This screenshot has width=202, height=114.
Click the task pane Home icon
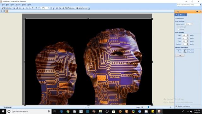pyautogui.click(x=185, y=15)
